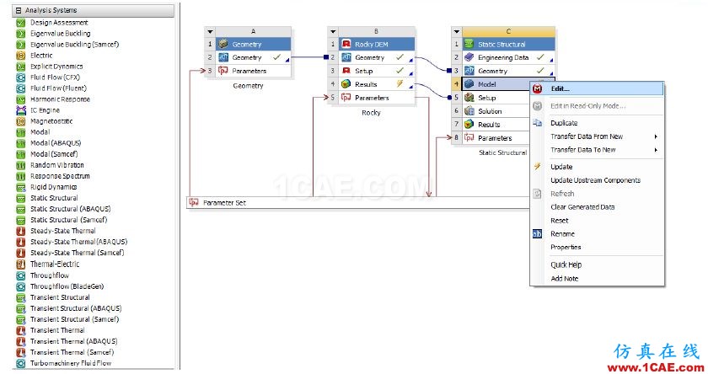Collapse the Analysis Systems toolbox group
Image resolution: width=708 pixels, height=374 pixels.
[x=19, y=10]
